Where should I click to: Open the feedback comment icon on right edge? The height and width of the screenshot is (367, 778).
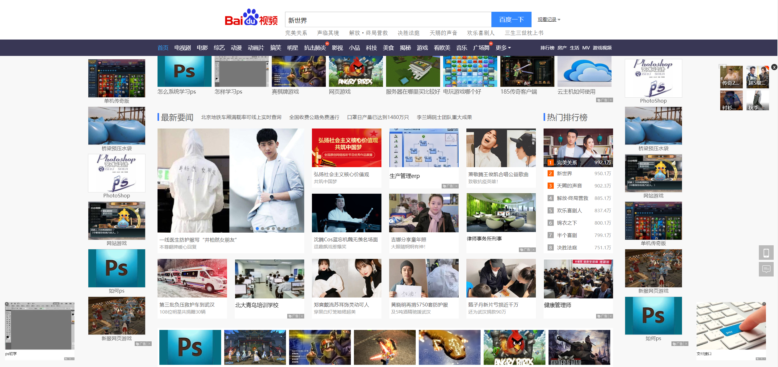pyautogui.click(x=766, y=269)
